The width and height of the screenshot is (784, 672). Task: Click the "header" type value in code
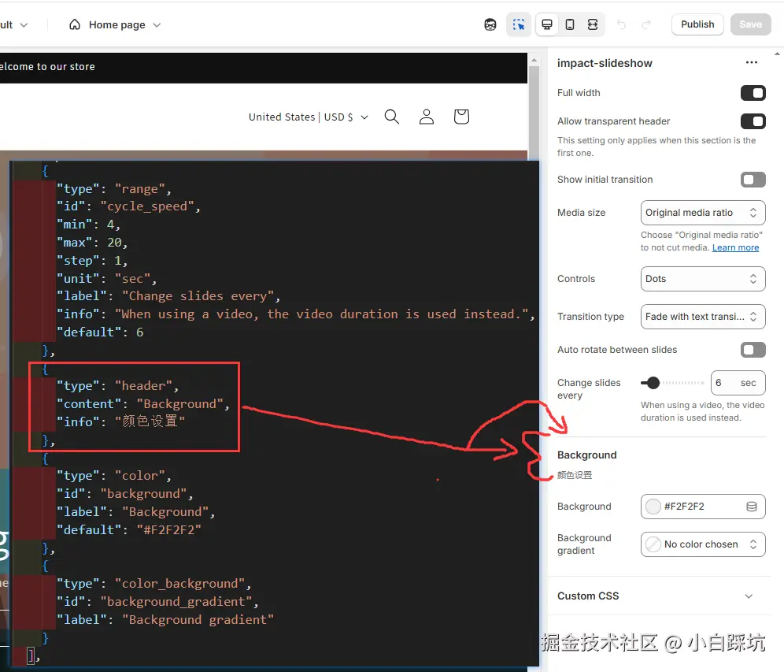[143, 386]
